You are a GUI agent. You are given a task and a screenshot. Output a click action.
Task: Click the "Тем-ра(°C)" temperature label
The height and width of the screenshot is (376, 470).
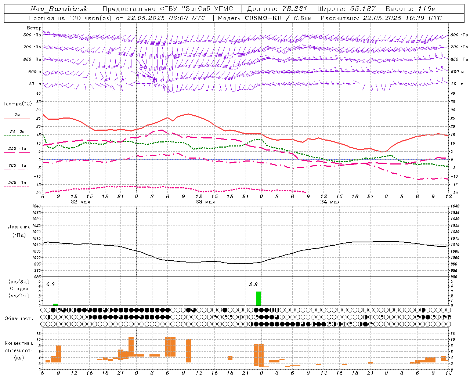[17, 104]
